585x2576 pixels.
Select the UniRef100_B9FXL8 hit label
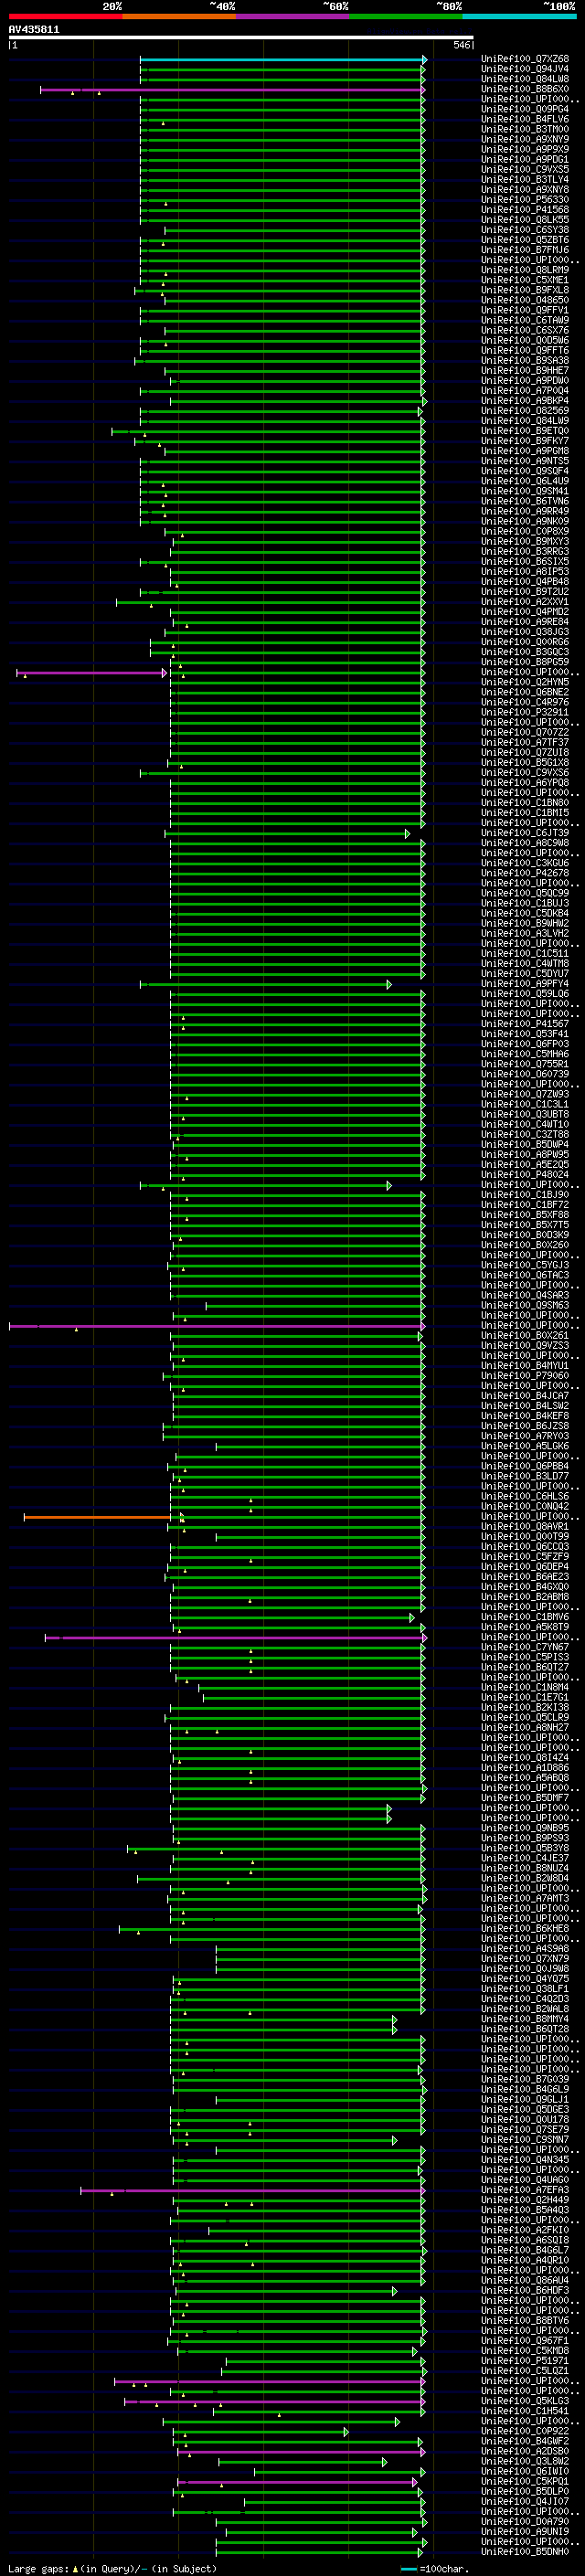[x=525, y=290]
